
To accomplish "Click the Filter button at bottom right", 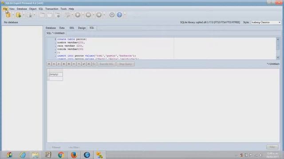I will click(272, 147).
